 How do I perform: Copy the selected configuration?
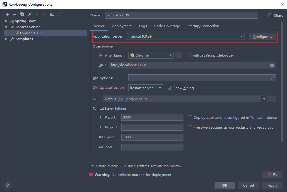coord(22,14)
